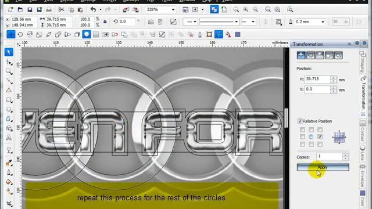Click the Print icon
This screenshot has width=372, height=209.
[x=49, y=9]
